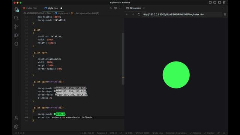Select the style.css tab
Viewport: 240px width, 135px height.
[x=53, y=8]
